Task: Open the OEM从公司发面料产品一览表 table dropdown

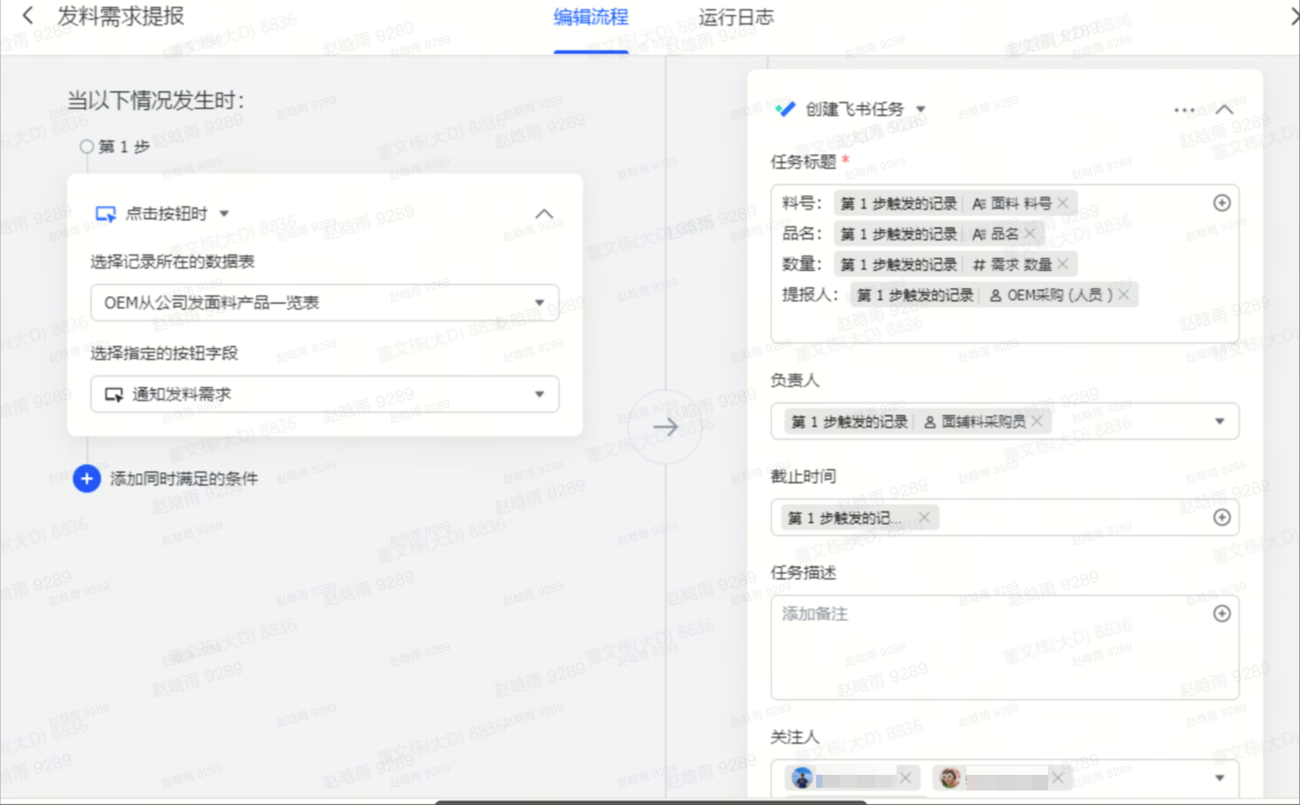Action: (539, 303)
